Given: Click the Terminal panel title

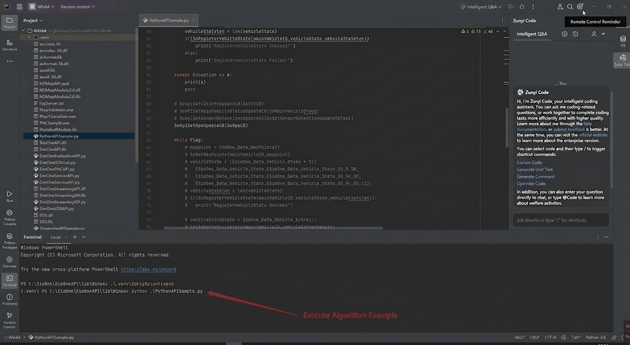Looking at the screenshot, I should point(32,237).
